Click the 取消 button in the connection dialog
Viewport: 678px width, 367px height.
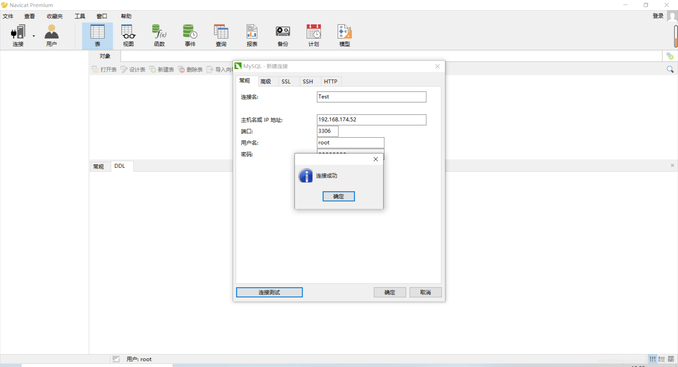coord(426,292)
